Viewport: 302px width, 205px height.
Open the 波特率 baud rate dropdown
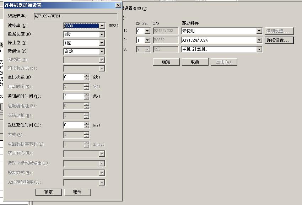(x=102, y=26)
